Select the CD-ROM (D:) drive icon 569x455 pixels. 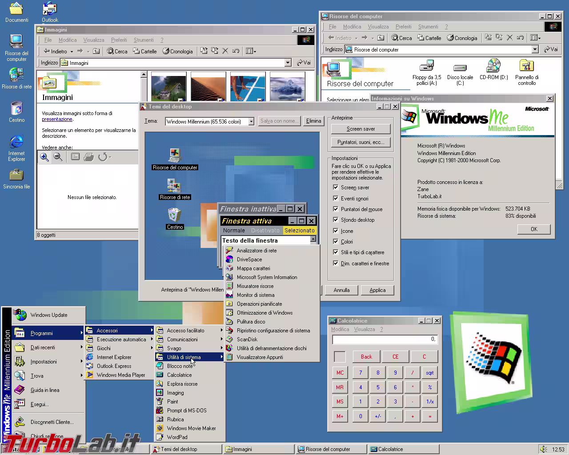493,69
